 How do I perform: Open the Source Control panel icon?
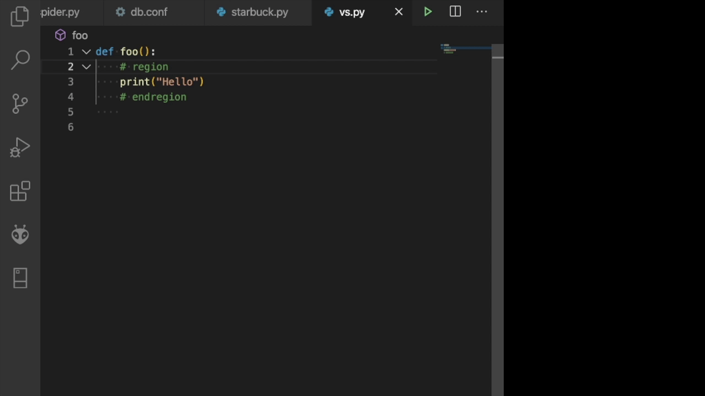20,103
